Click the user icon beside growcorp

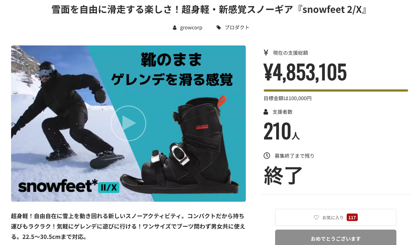coord(175,28)
